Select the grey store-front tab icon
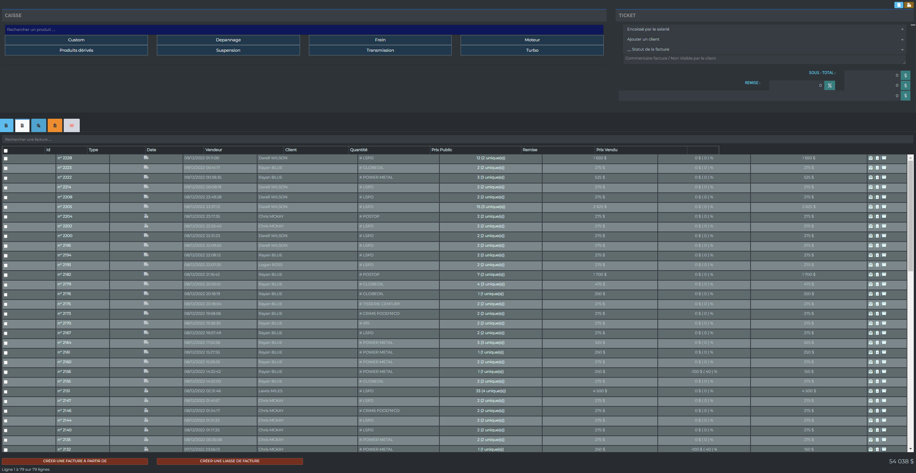This screenshot has height=473, width=916. point(72,125)
